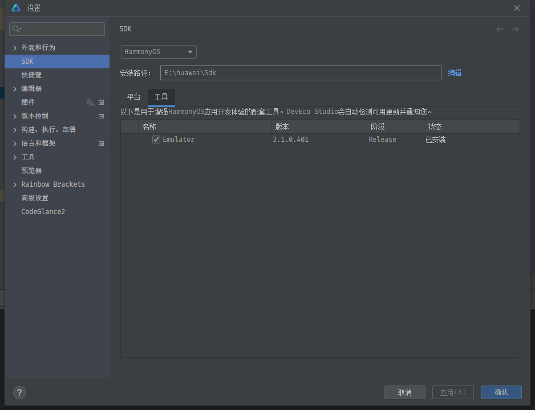Open help with the question mark button
Screen dimensions: 535x410
click(x=19, y=393)
